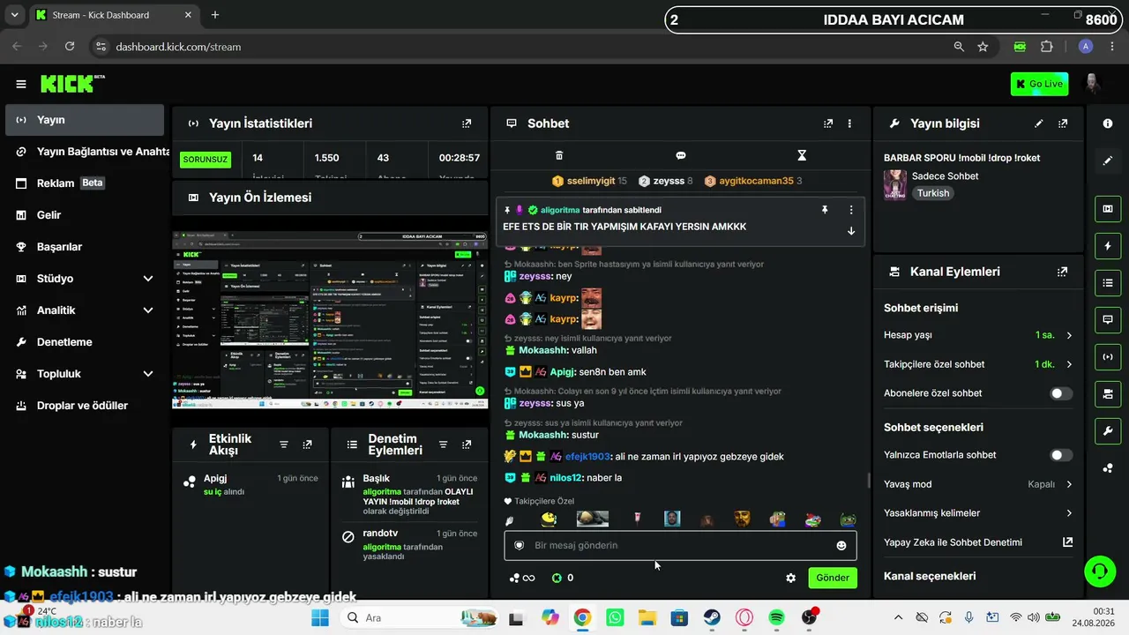Pop out the Sohbet chat panel
The image size is (1129, 635).
pos(828,123)
